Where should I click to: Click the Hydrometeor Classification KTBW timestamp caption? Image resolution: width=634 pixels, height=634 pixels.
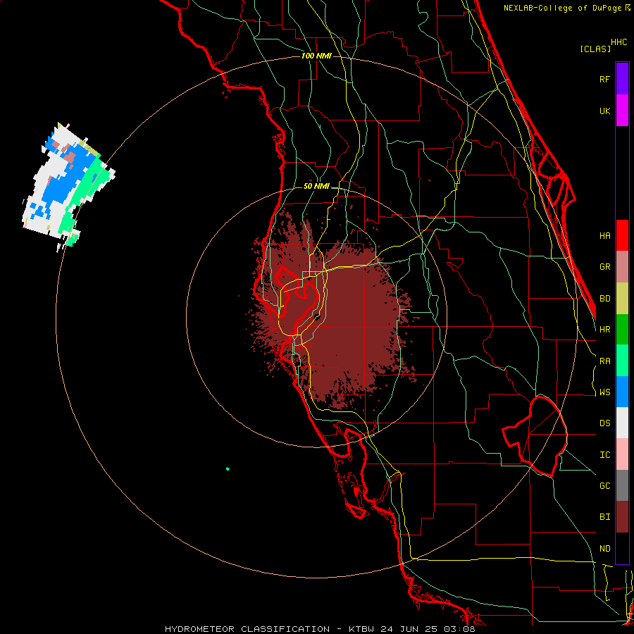[320, 629]
